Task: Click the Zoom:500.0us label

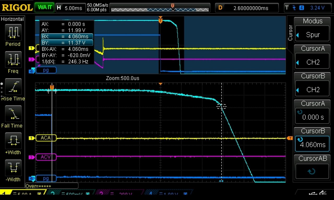Action: click(122, 78)
